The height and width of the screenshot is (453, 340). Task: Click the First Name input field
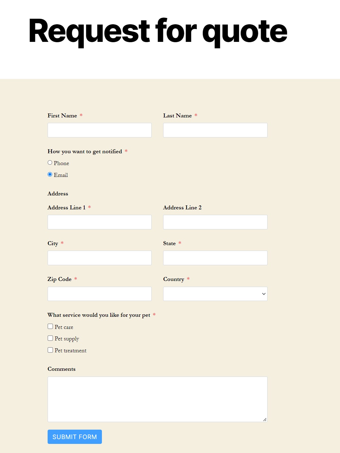[99, 130]
